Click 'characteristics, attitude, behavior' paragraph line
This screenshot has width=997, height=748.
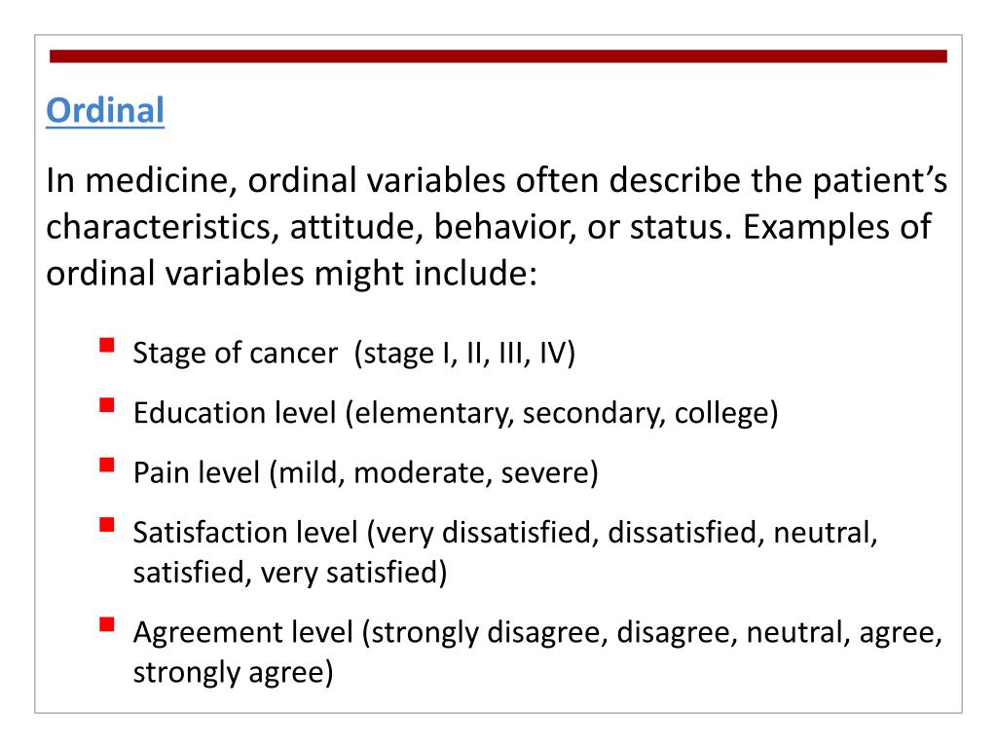point(489,227)
